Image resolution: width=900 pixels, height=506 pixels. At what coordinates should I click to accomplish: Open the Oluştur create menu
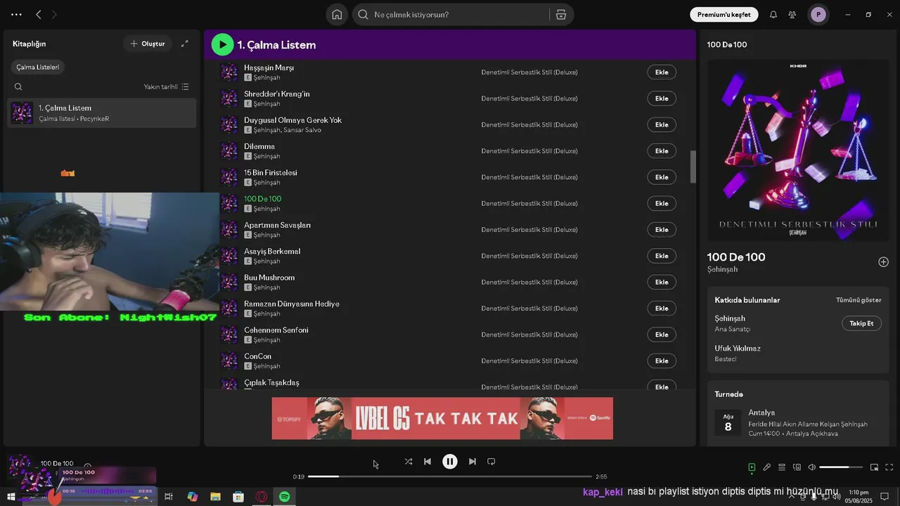(x=148, y=44)
